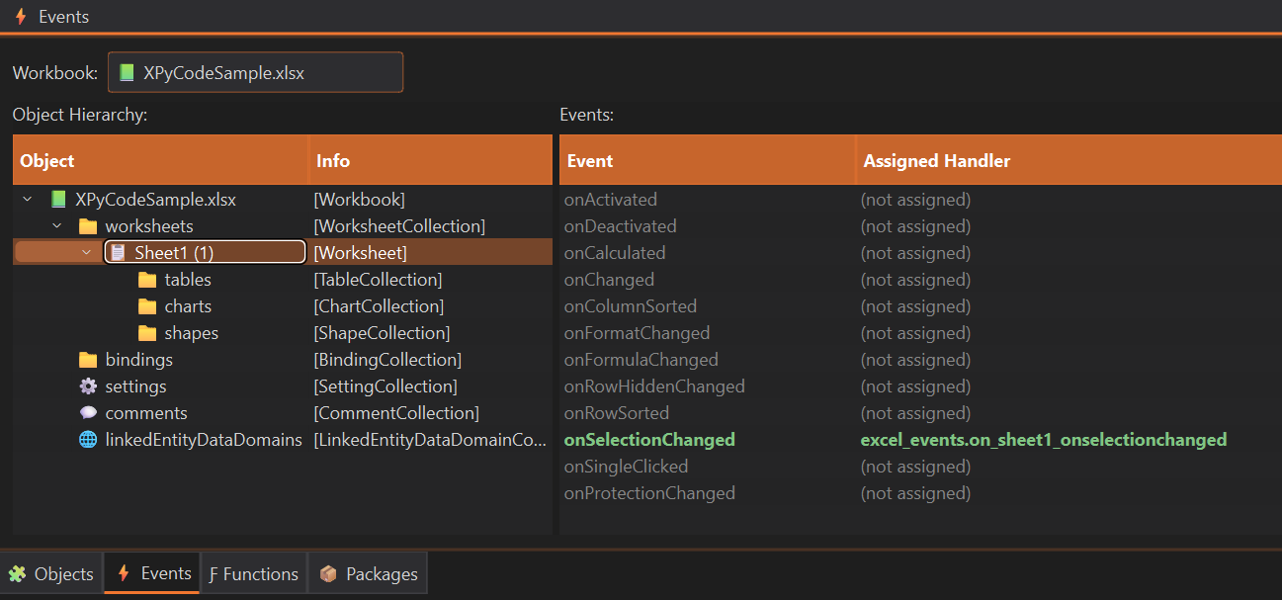Open the Functions tab

254,574
